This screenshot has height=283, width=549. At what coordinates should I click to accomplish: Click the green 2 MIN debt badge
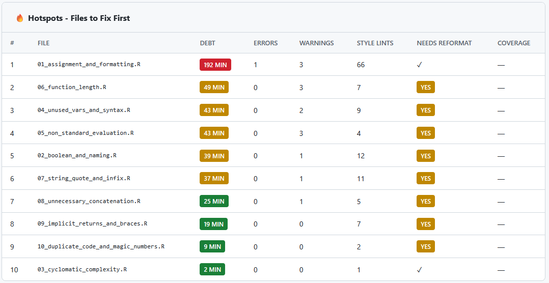click(x=212, y=269)
